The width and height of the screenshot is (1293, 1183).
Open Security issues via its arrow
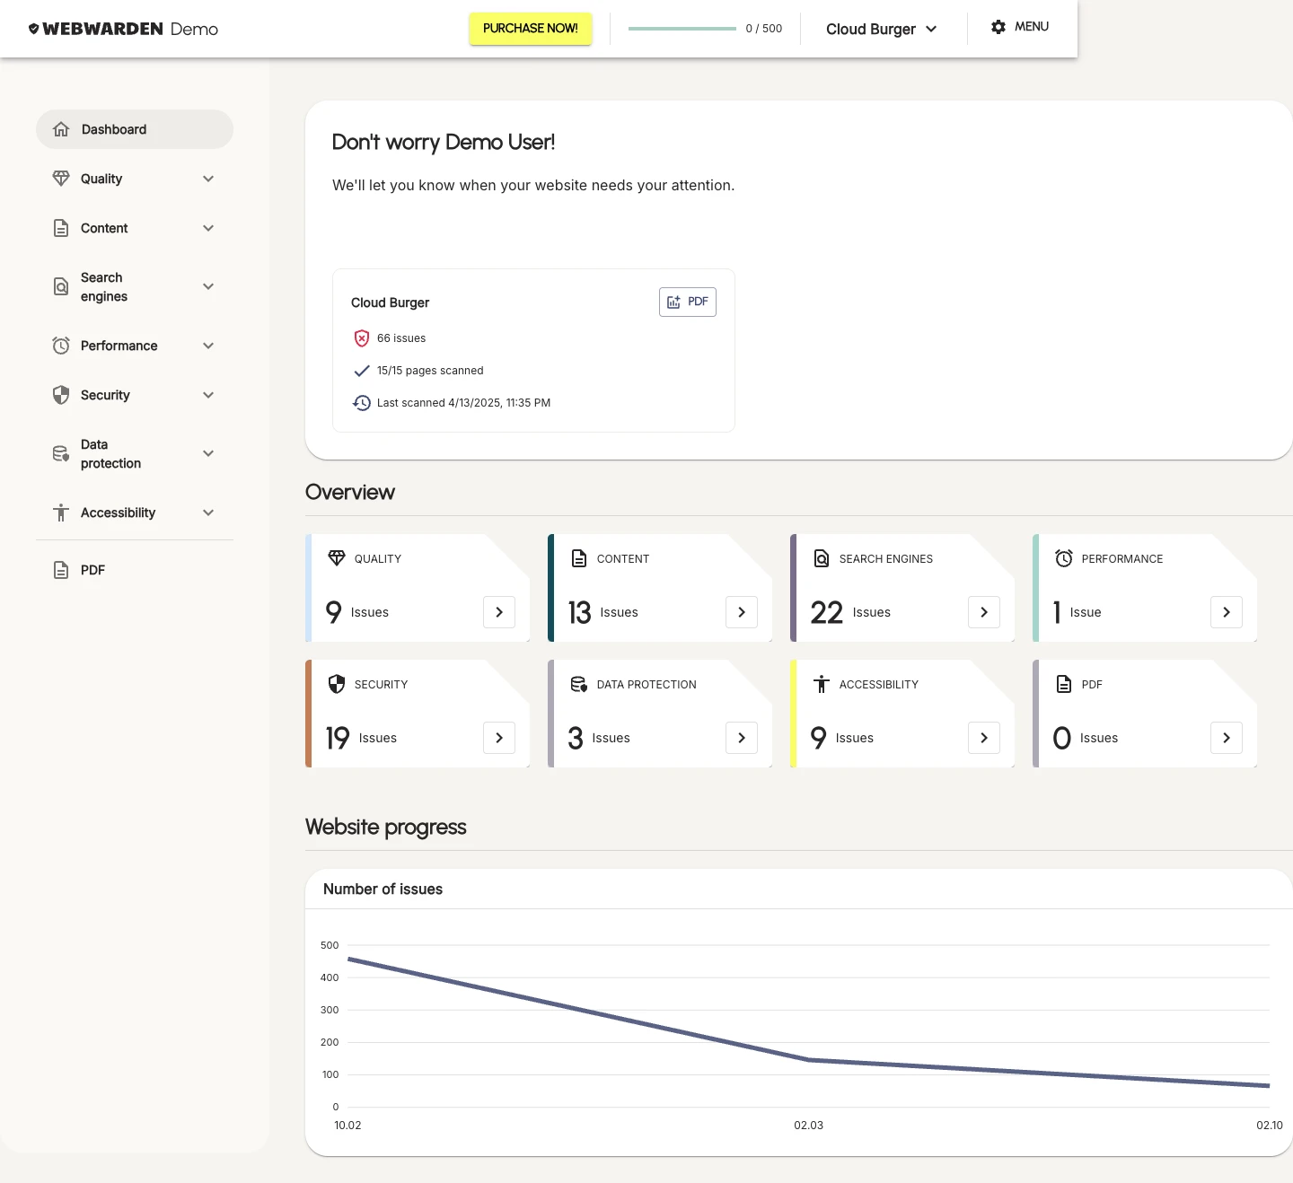point(499,738)
